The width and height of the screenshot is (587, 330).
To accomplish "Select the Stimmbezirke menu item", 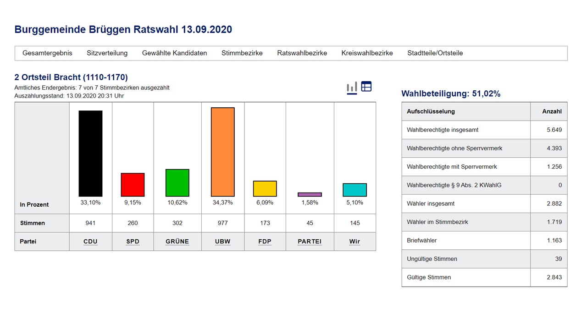I will [242, 53].
